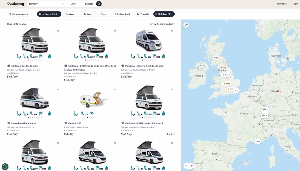Favorite the California 4x4 listing
The image size is (300, 171).
tap(58, 31)
